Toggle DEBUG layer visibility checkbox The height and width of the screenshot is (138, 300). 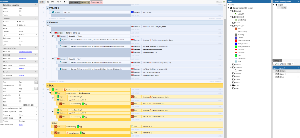(x=276, y=71)
